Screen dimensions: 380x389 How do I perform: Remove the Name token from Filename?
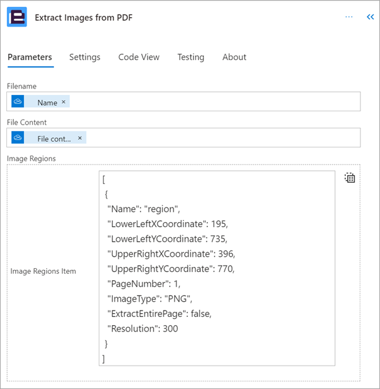pyautogui.click(x=63, y=102)
